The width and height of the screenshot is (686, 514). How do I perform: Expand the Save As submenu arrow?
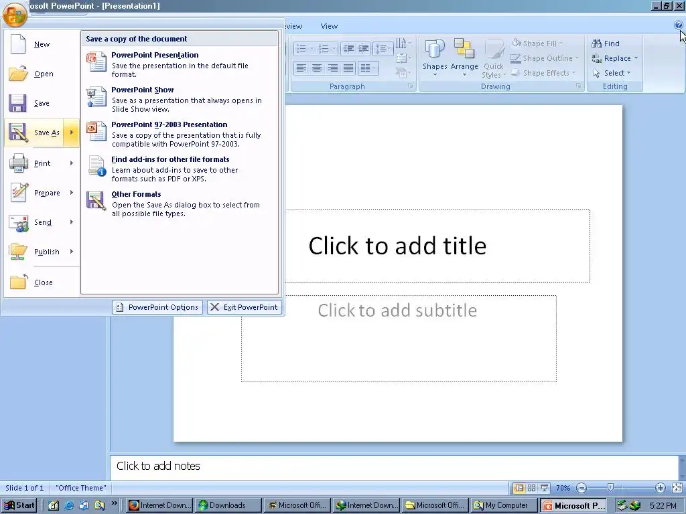(x=71, y=133)
